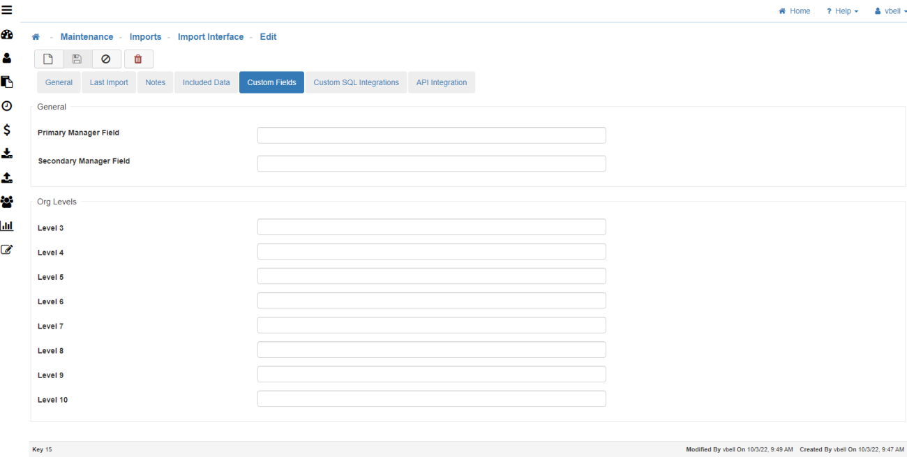Click the dashboard gauge sidebar icon
The height and width of the screenshot is (457, 907).
[7, 35]
